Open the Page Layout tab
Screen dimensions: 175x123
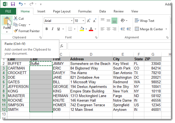tap(62, 11)
